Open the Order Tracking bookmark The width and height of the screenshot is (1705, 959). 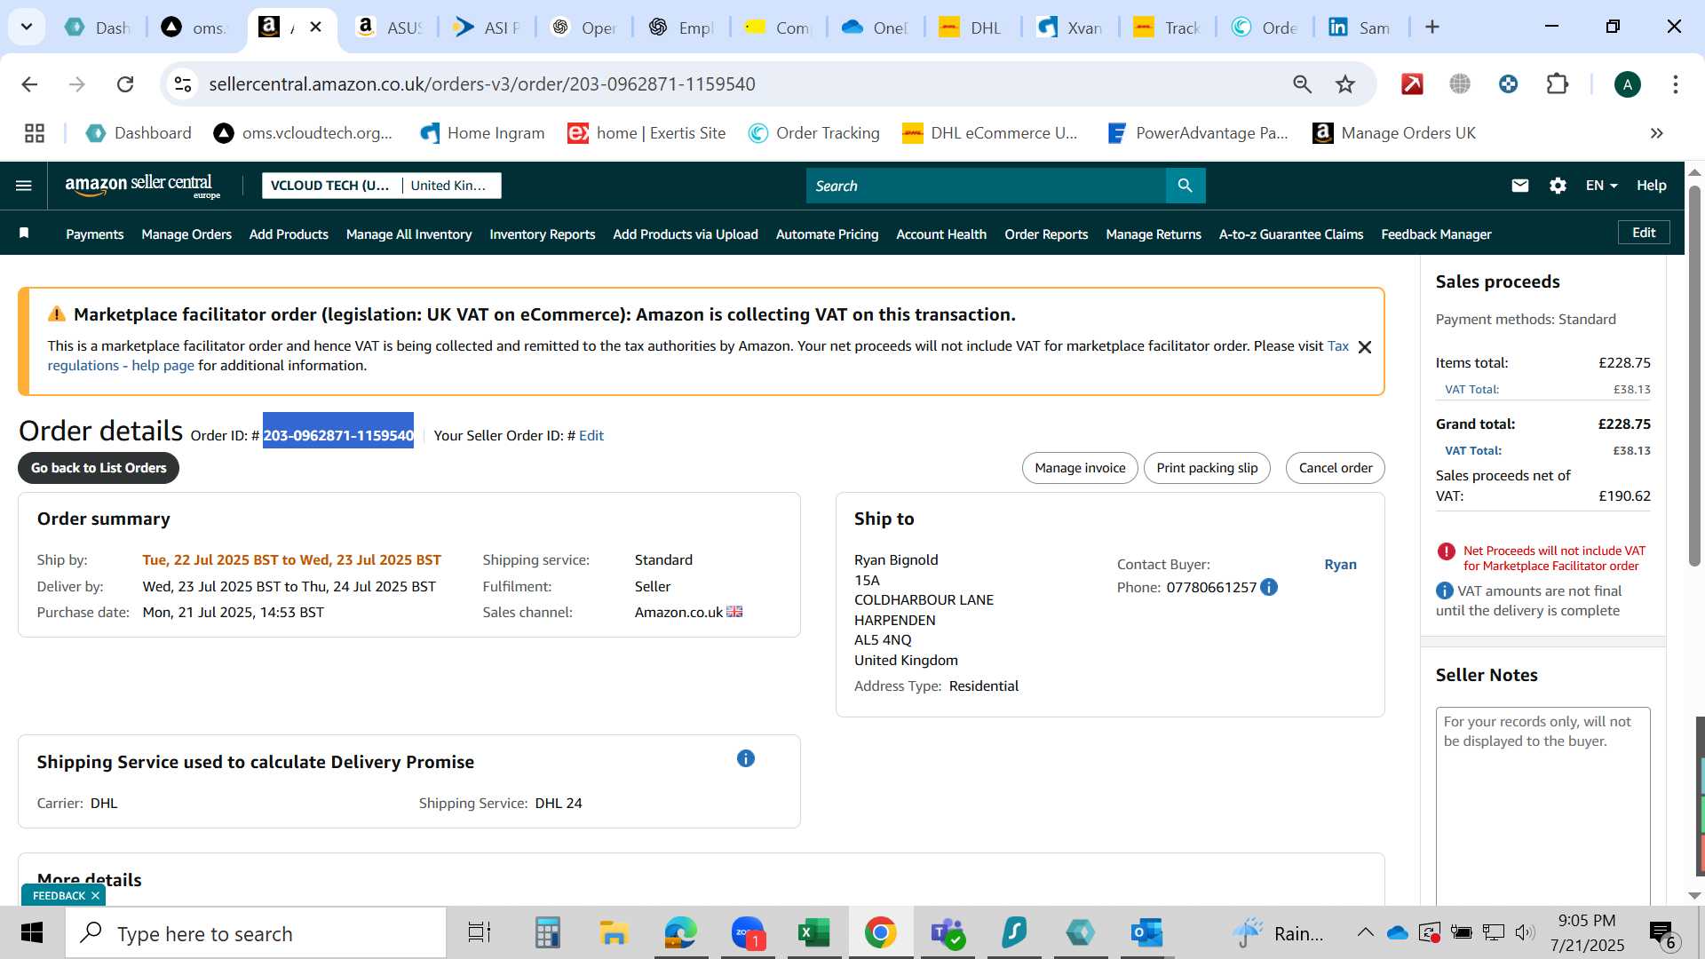pos(814,133)
